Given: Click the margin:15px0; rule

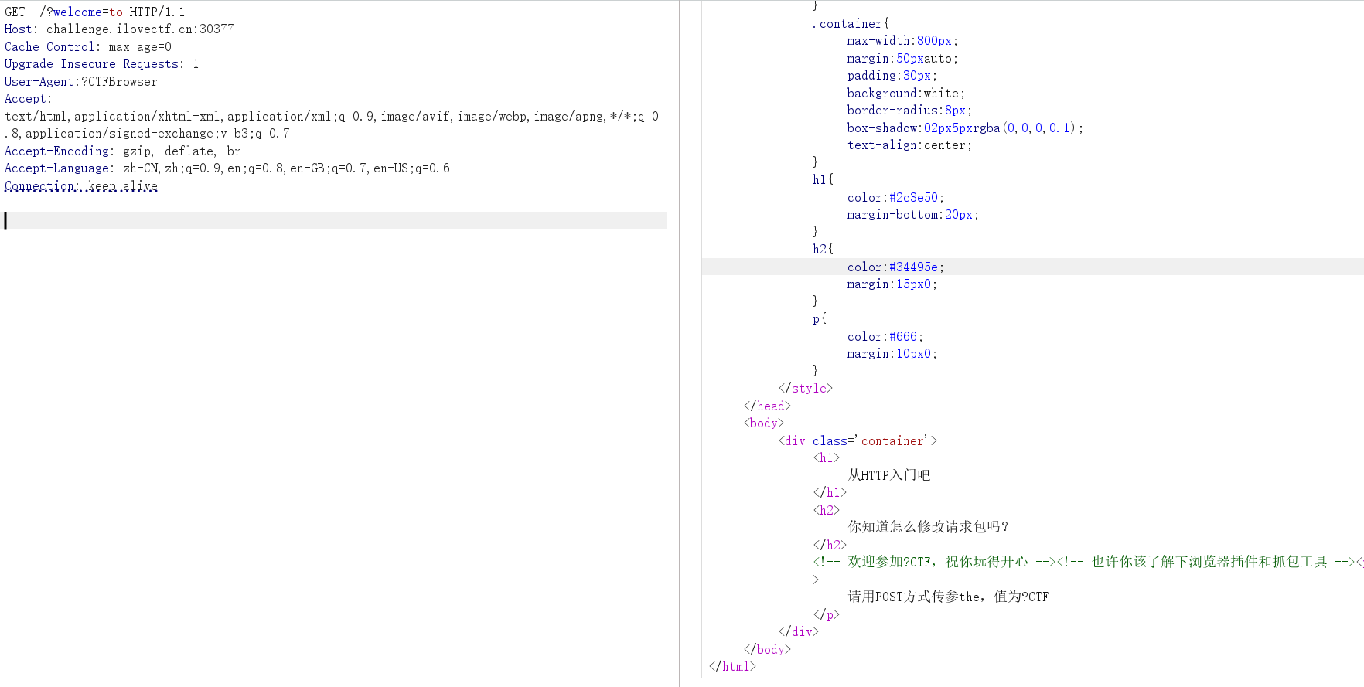Looking at the screenshot, I should (892, 284).
